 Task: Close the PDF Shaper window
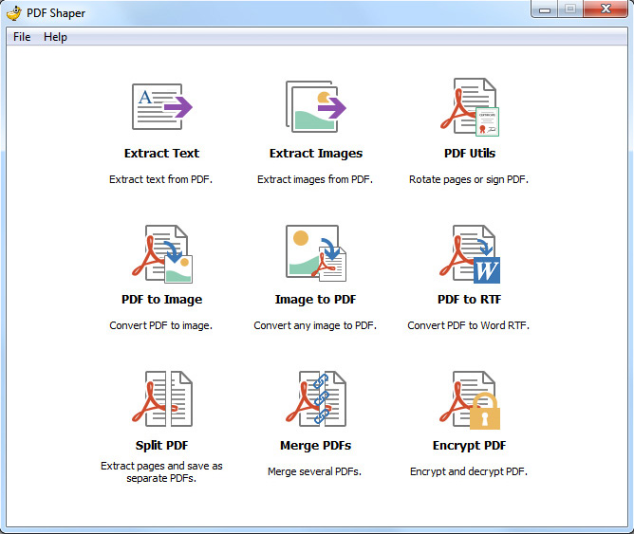click(x=603, y=9)
